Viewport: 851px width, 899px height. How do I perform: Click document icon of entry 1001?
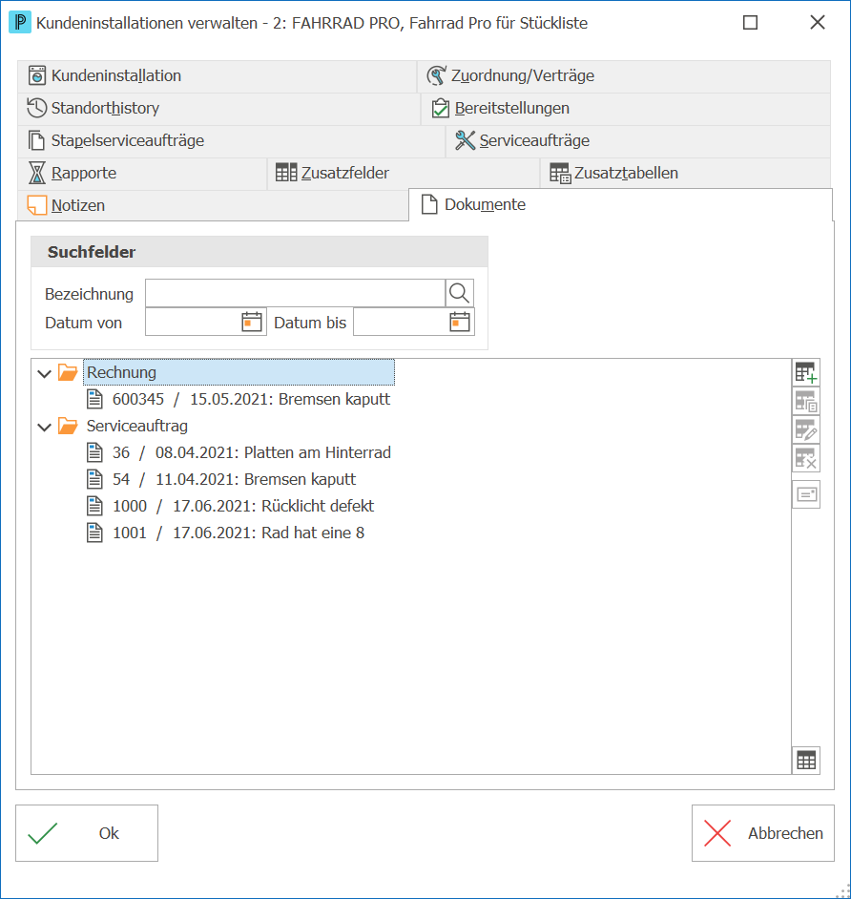[94, 533]
